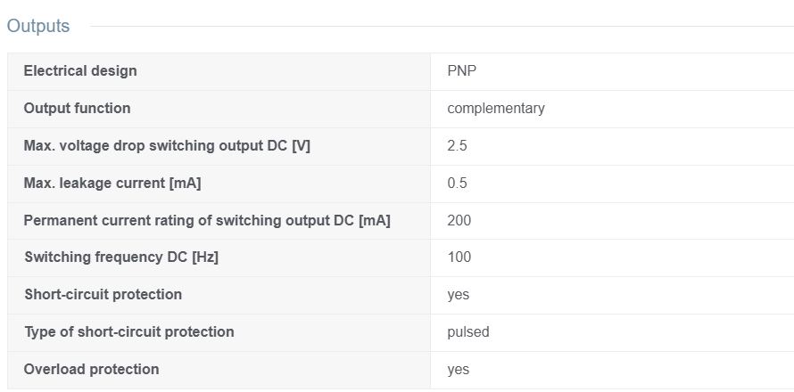Select the Output function row label
The height and width of the screenshot is (392, 794).
click(77, 108)
